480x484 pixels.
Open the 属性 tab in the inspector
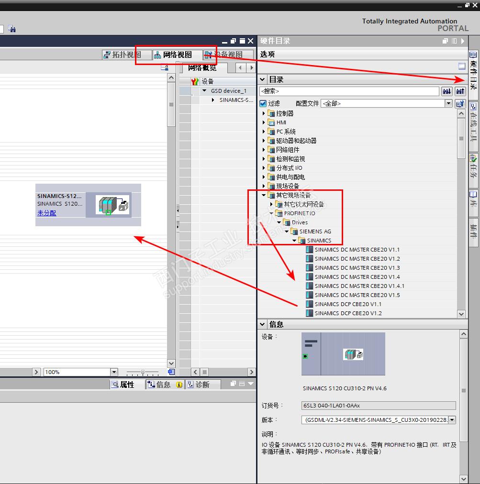(127, 385)
